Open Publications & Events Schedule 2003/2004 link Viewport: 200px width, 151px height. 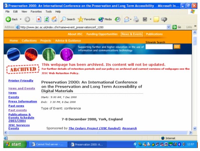click(x=21, y=117)
